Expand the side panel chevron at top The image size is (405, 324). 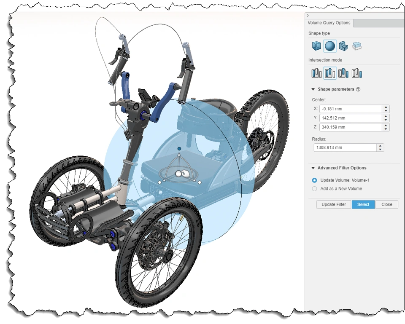pyautogui.click(x=308, y=16)
